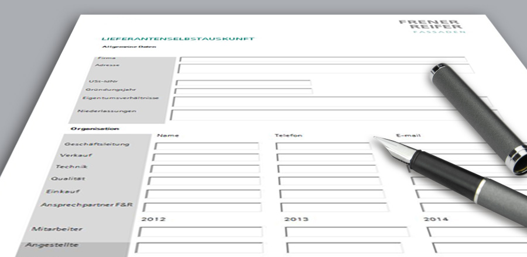527x257 pixels.
Task: Click the Mitarbeiter 2014 field
Action: tap(477, 232)
